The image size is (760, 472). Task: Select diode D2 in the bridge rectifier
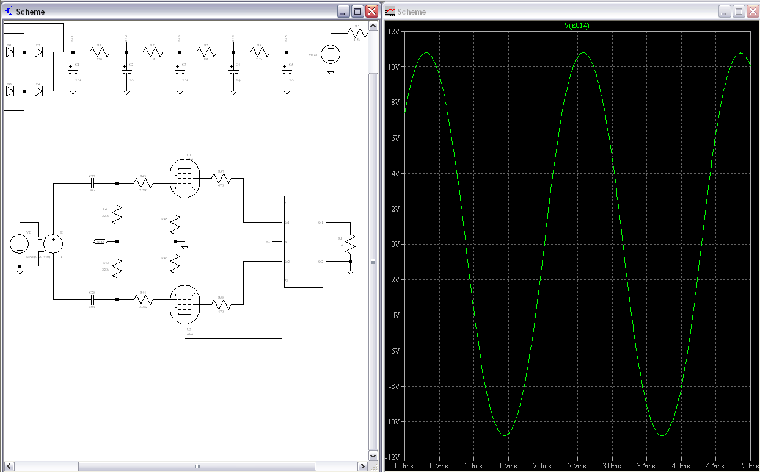pyautogui.click(x=38, y=52)
